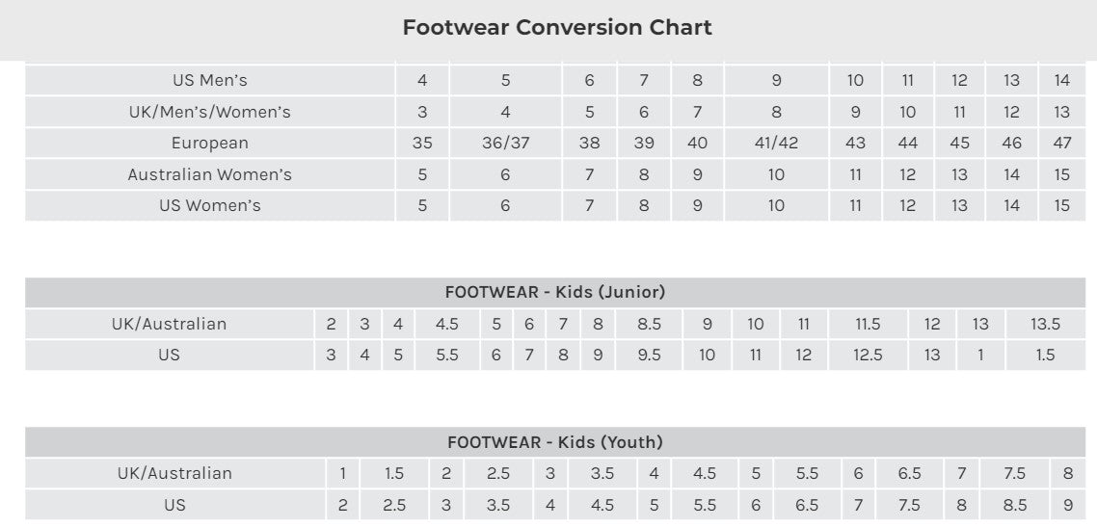The width and height of the screenshot is (1097, 527).
Task: Click European size "36/37" cell
Action: 505,144
